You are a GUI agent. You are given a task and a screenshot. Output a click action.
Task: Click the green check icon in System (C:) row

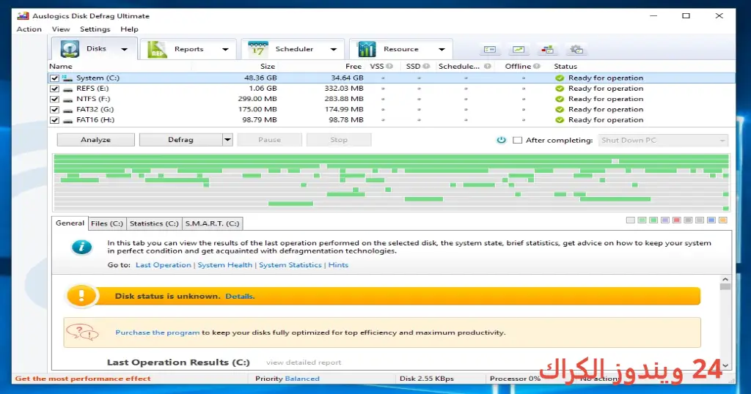[560, 78]
